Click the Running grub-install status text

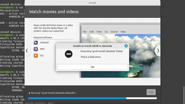[54, 93]
